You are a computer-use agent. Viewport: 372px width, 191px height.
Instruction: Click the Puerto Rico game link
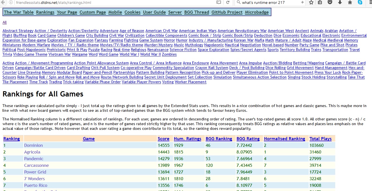coord(36,185)
